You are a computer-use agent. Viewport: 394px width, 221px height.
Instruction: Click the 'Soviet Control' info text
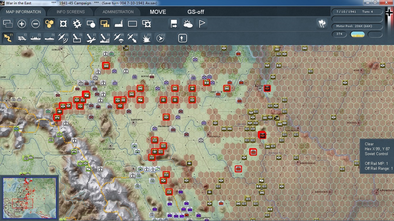tap(376, 154)
